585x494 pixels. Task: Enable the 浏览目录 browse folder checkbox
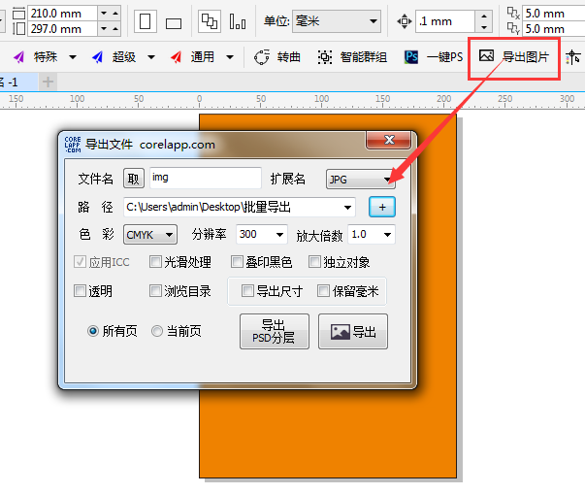pos(155,290)
